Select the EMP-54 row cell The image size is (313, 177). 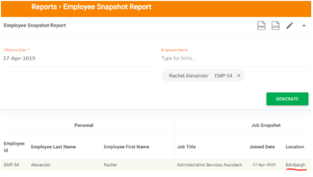11,165
